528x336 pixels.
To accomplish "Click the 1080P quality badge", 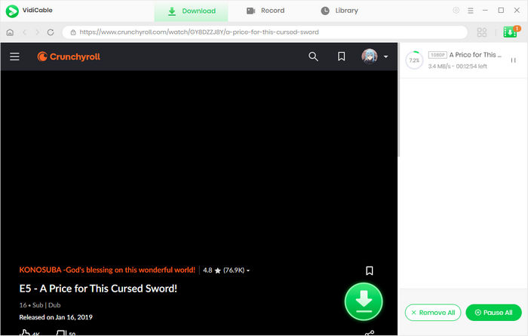I will (x=437, y=55).
